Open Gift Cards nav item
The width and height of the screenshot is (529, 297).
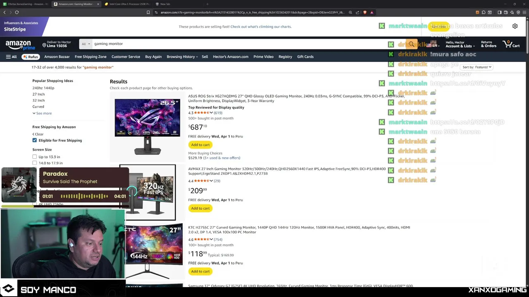coord(305,57)
